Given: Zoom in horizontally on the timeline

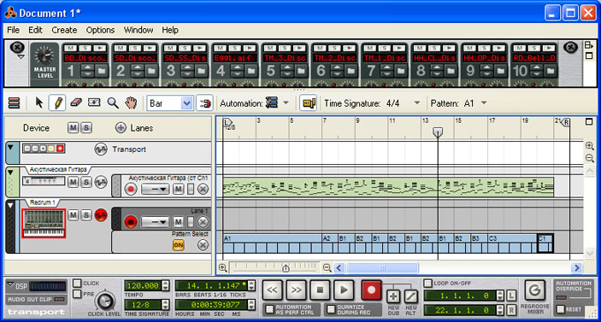Looking at the screenshot, I should pyautogui.click(x=222, y=267).
